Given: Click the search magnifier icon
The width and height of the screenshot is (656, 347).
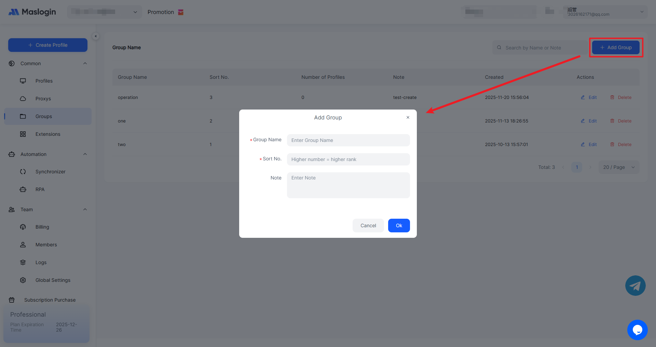Looking at the screenshot, I should click(x=499, y=48).
